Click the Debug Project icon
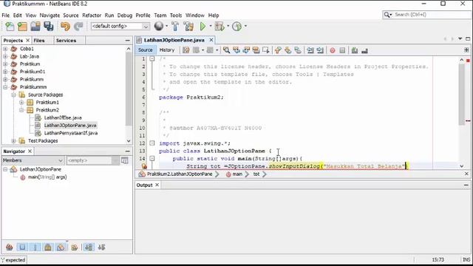Image resolution: width=473 pixels, height=266 pixels. [220, 27]
